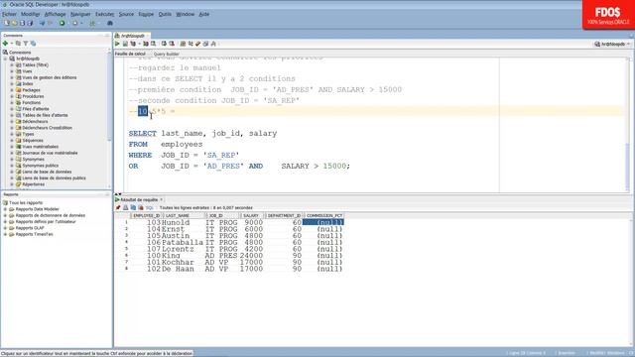Viewport: 635px width, 357px height.
Task: Expand the Tables (filtré) tree node
Action: [x=12, y=64]
